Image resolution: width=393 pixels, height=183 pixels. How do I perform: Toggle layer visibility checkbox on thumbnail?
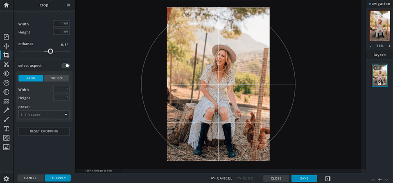(385, 84)
